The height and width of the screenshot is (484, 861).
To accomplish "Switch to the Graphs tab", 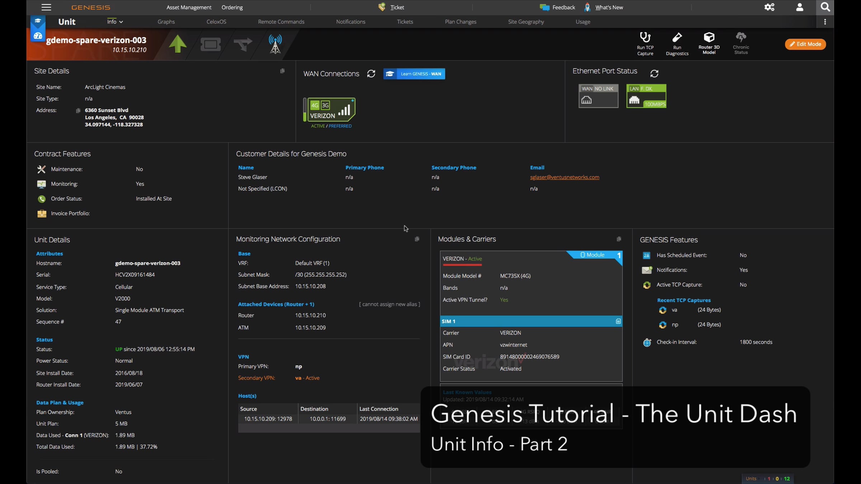I will click(166, 22).
